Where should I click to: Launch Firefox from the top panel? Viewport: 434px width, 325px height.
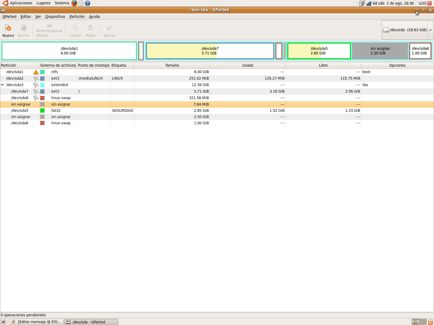pyautogui.click(x=74, y=3)
